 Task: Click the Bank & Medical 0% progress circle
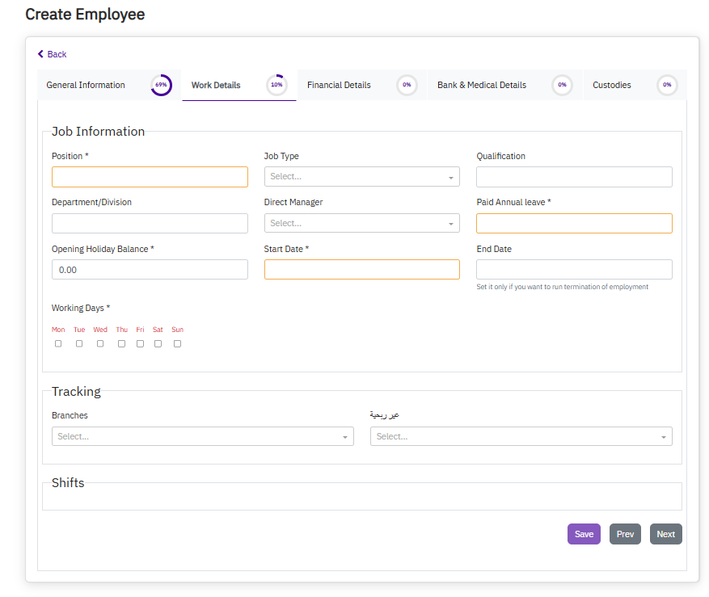562,85
